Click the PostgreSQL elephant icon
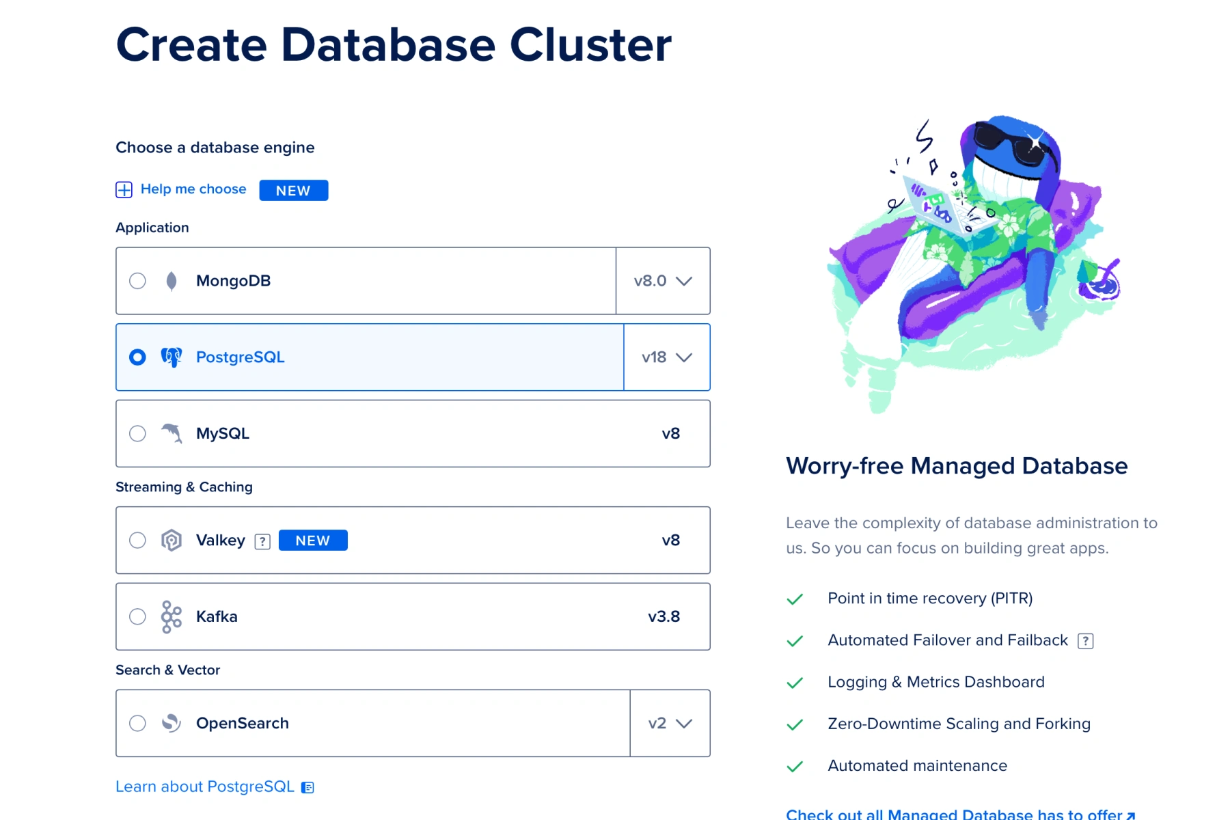Viewport: 1230px width, 820px height. [172, 357]
